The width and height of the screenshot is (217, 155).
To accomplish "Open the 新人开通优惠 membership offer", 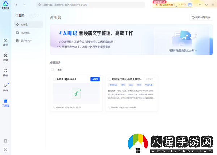I will point(164,5).
